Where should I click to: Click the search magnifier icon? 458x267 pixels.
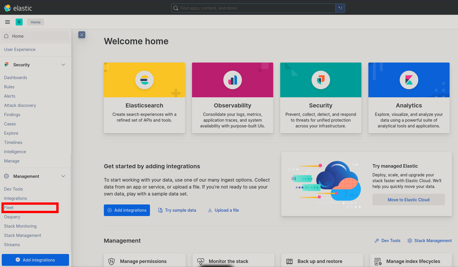176,8
